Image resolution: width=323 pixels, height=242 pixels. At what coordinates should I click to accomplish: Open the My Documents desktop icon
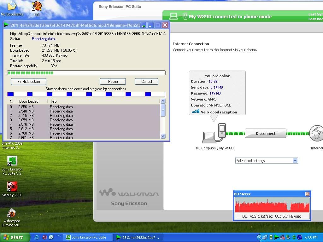(x=12, y=9)
